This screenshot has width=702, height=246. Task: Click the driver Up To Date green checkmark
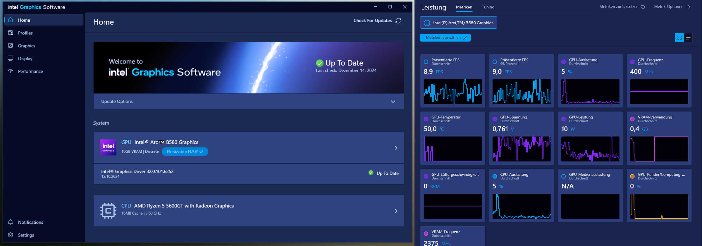point(371,173)
